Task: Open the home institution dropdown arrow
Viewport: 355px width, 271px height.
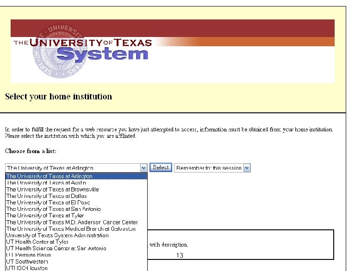Action: coord(143,168)
